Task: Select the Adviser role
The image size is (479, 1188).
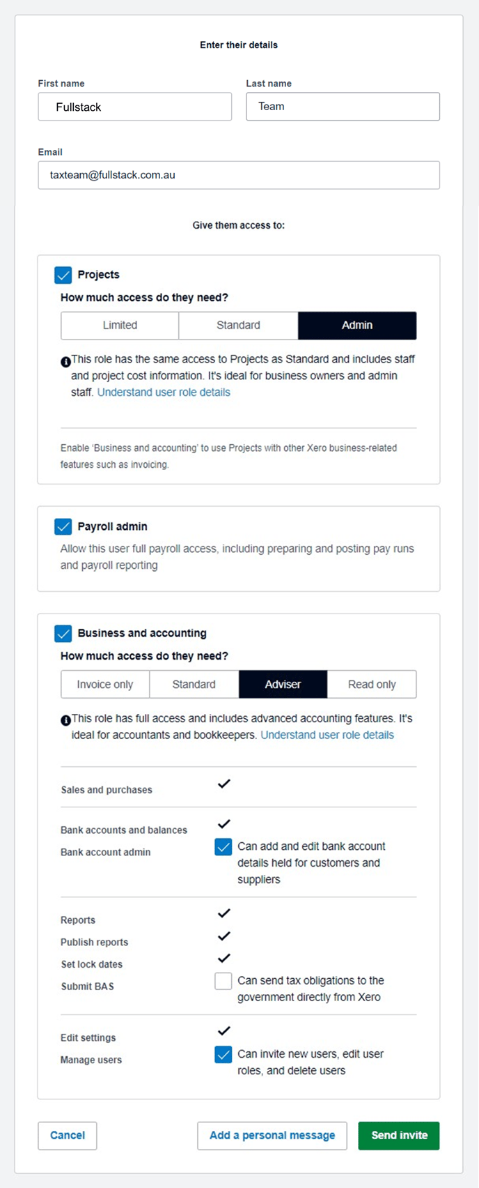Action: point(283,684)
